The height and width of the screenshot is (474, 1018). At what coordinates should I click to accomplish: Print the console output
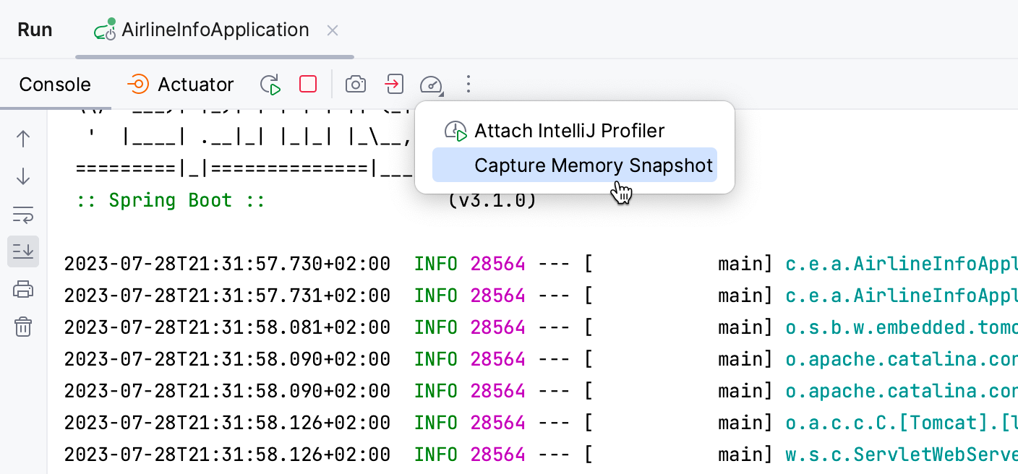(22, 289)
